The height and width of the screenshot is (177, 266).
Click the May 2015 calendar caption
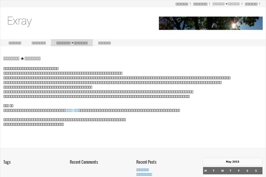point(233,162)
